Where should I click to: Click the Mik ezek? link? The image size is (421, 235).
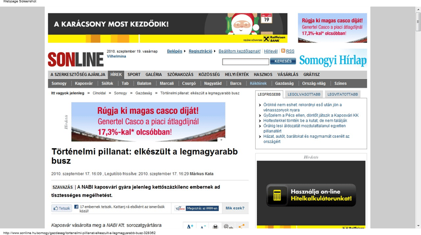point(235,208)
